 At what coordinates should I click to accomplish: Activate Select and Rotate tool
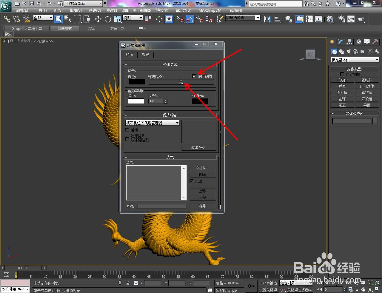click(x=108, y=19)
